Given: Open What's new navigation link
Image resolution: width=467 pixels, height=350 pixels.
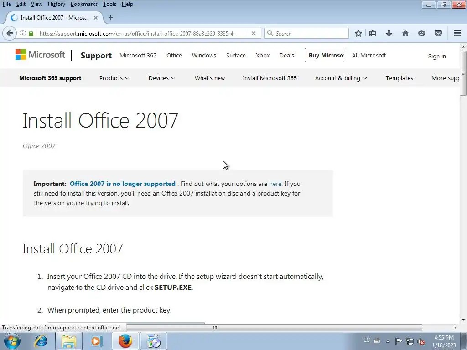Looking at the screenshot, I should [210, 78].
